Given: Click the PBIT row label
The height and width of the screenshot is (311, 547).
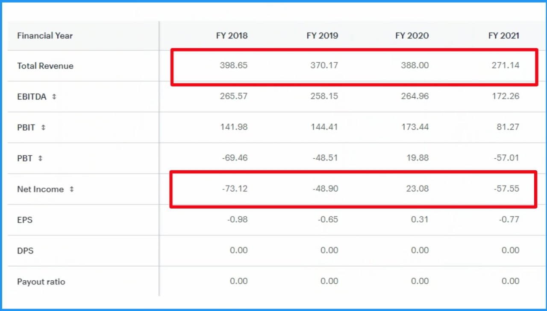Looking at the screenshot, I should (x=26, y=128).
